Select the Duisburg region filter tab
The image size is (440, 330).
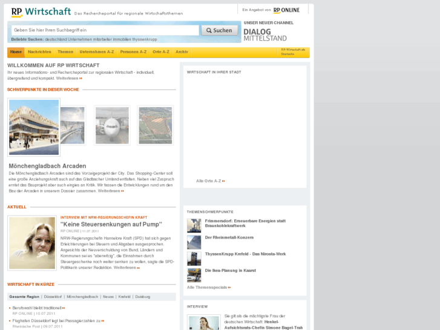point(143,297)
